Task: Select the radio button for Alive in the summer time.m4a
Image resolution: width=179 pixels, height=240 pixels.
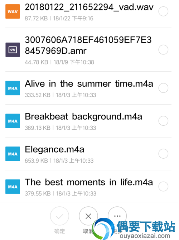Action: pyautogui.click(x=163, y=88)
